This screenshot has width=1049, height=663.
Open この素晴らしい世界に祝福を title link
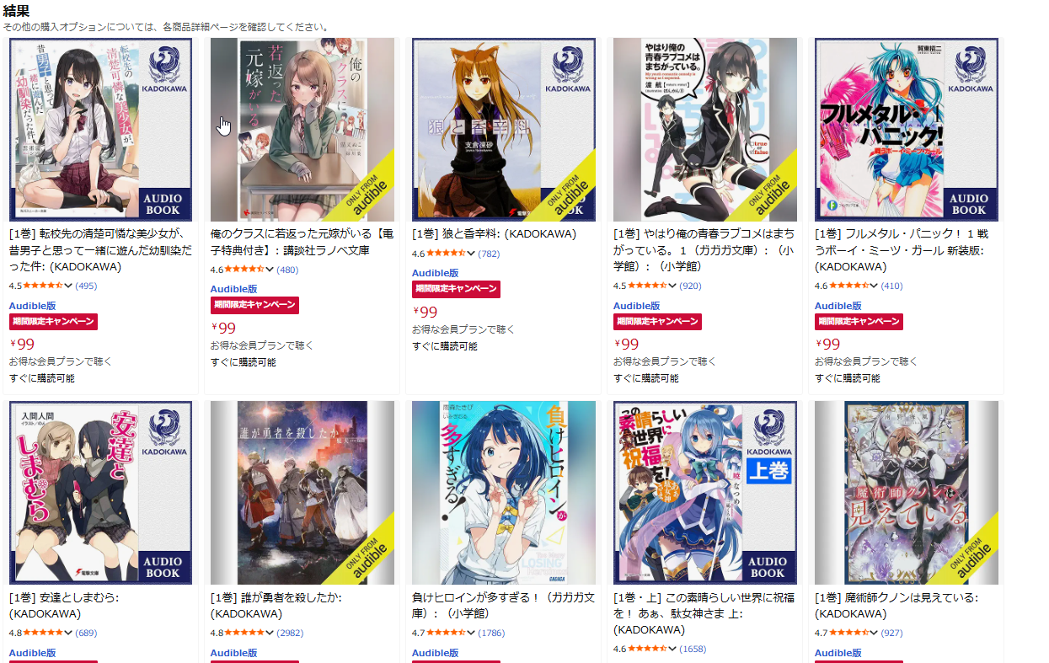click(704, 613)
